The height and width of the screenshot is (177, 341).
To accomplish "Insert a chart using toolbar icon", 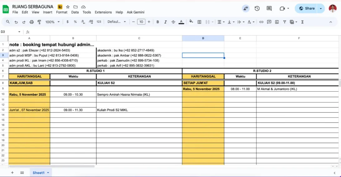I will (x=277, y=22).
